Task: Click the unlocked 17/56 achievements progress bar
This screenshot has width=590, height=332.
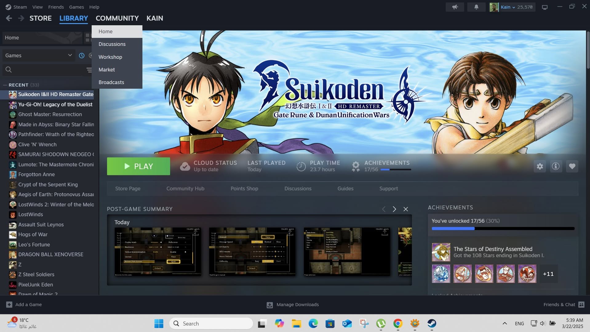Action: [503, 229]
